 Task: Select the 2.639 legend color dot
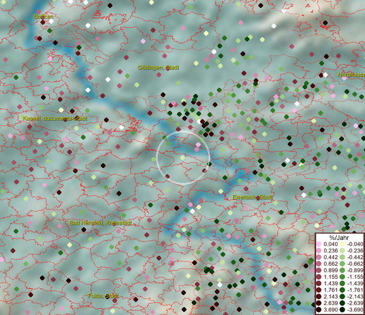pos(319,303)
